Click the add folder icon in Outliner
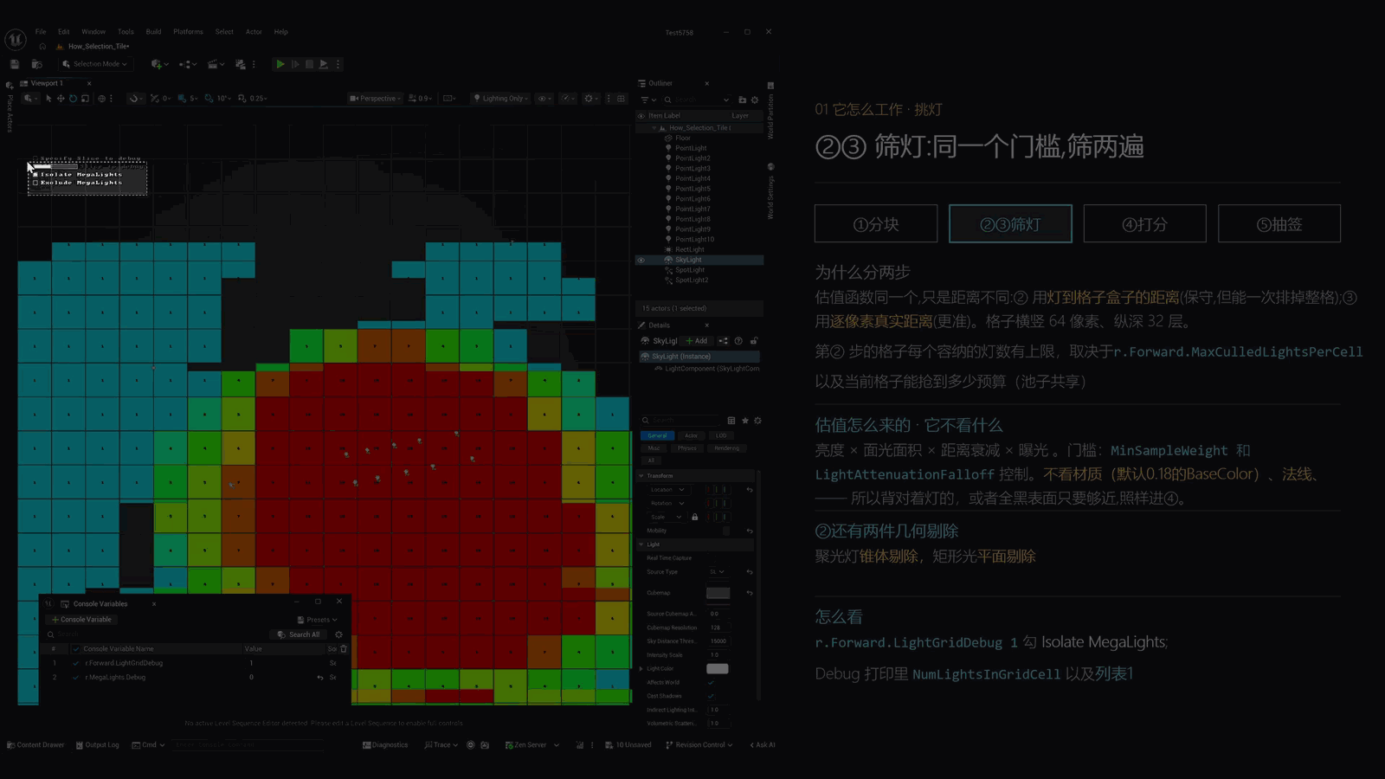 743,100
